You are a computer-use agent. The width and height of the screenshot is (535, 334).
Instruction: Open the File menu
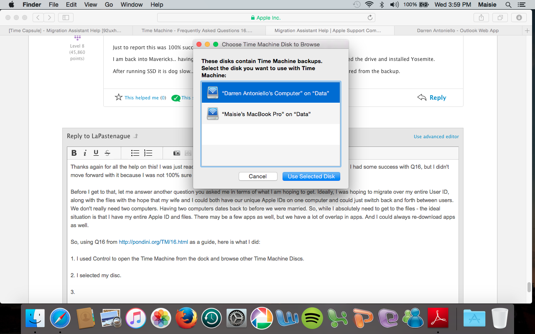point(53,5)
